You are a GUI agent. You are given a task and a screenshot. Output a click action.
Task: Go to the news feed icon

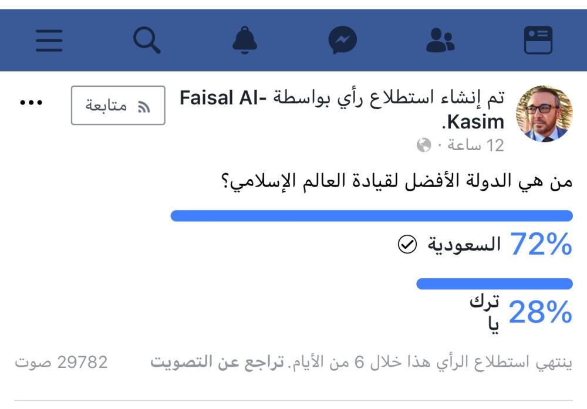(x=538, y=40)
